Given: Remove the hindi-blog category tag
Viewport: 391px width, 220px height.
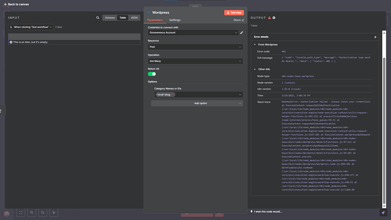Looking at the screenshot, I should point(172,95).
